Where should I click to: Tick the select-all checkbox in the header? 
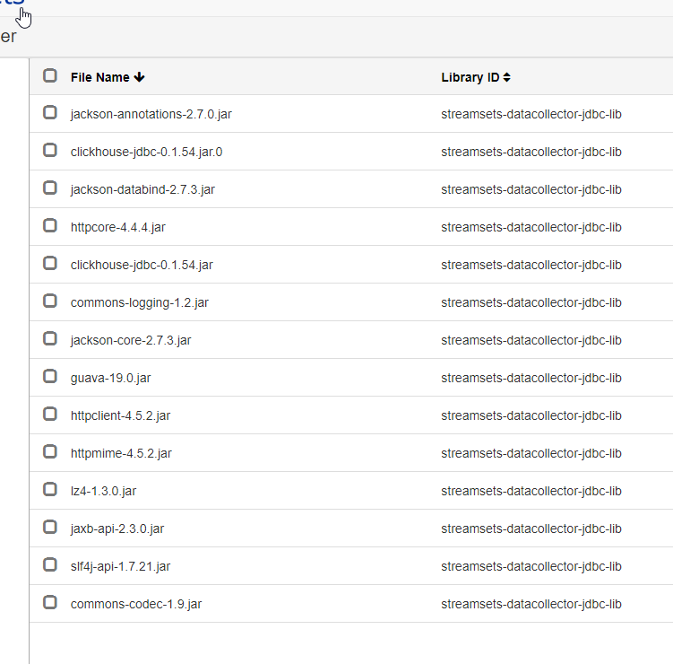(x=50, y=75)
